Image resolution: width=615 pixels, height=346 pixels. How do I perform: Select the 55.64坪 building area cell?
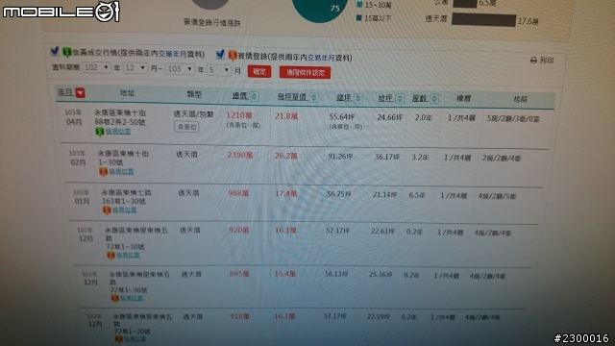pyautogui.click(x=342, y=117)
